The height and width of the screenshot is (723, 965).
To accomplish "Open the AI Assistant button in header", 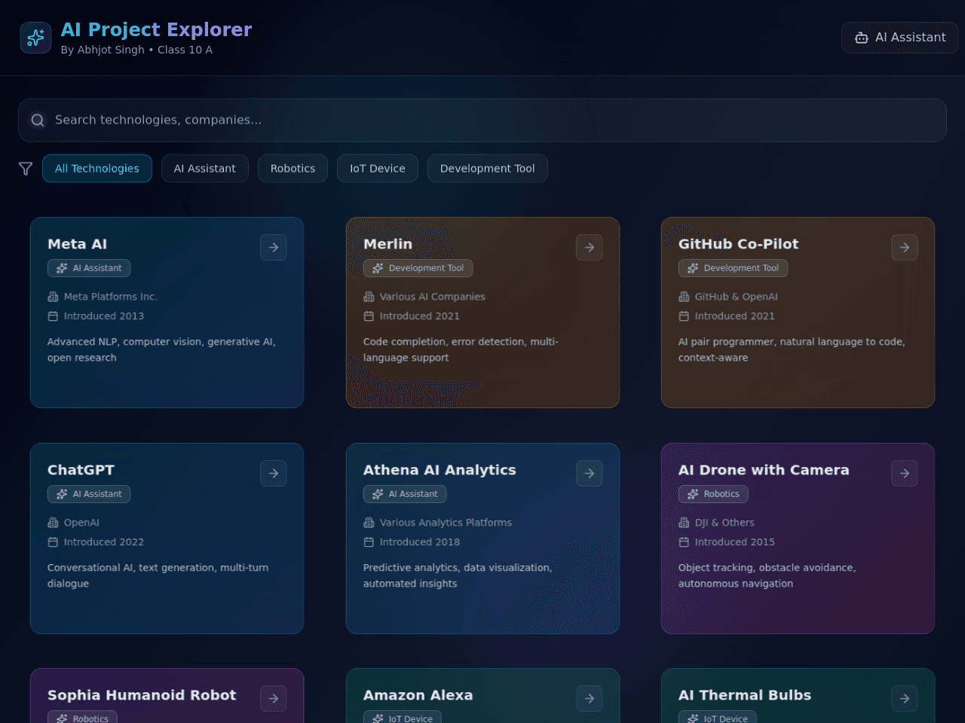I will (x=899, y=38).
